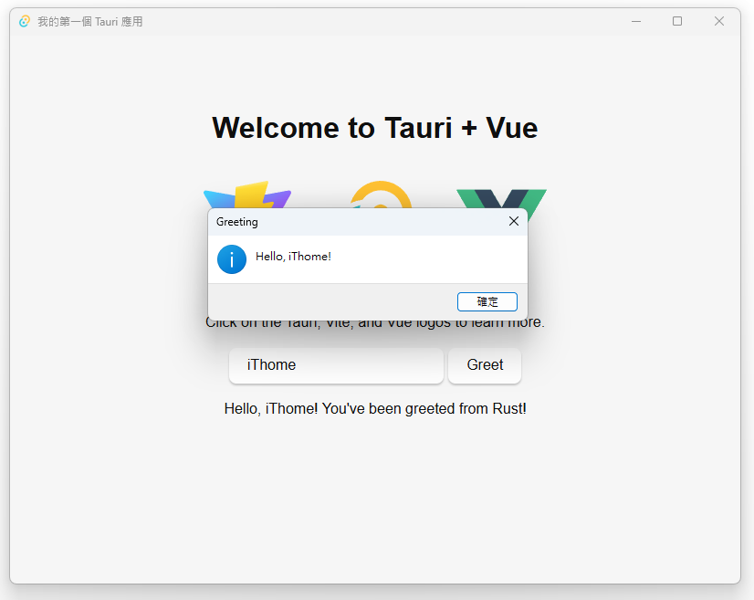The height and width of the screenshot is (600, 754).
Task: Focus the name field containing iThome
Action: tap(336, 365)
